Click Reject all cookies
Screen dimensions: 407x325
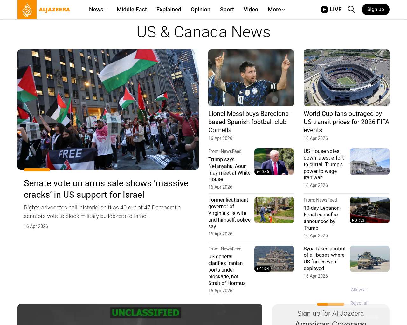[x=359, y=303]
